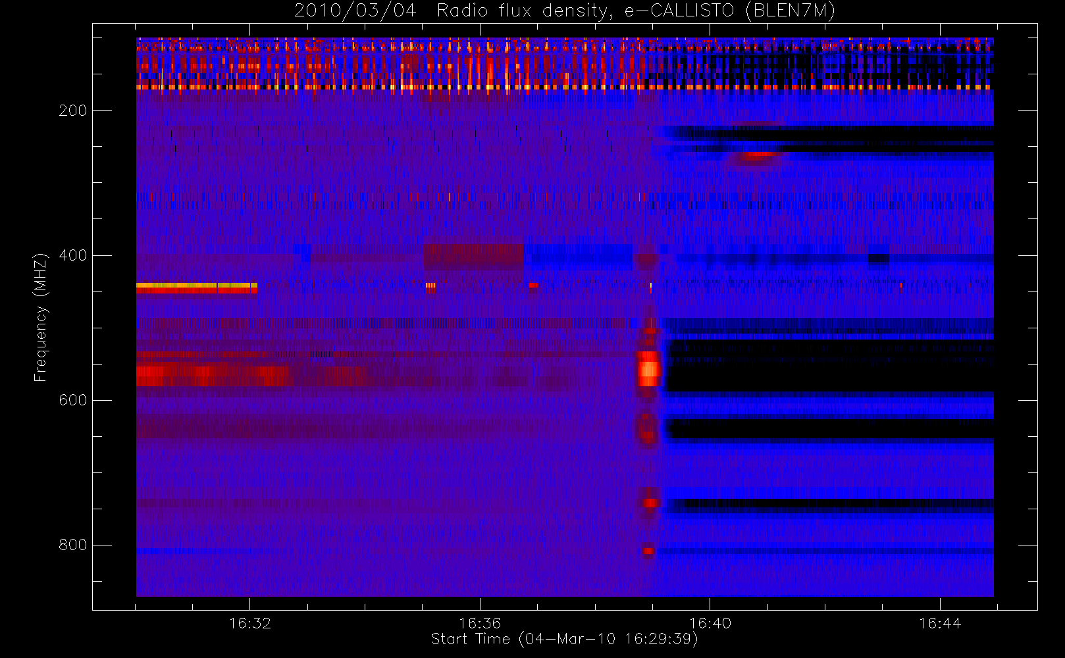The width and height of the screenshot is (1065, 658).
Task: Click the yellow emission line near 440 MHz
Action: tap(197, 286)
